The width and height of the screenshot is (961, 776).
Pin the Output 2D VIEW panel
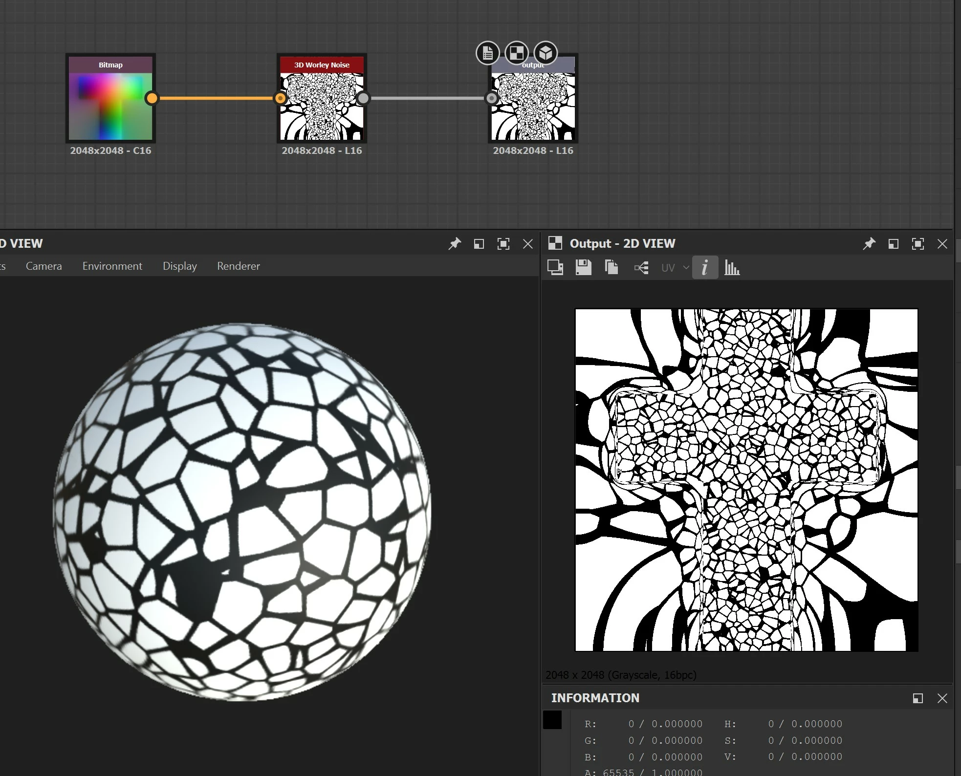pos(869,244)
